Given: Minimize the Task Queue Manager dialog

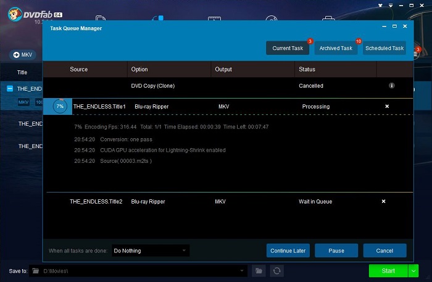Looking at the screenshot, I should [384, 26].
